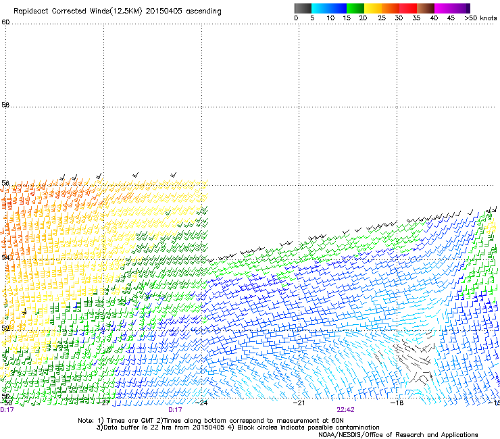Click the red 30-35 knots legend segment
This screenshot has height=439, width=500.
[408, 8]
